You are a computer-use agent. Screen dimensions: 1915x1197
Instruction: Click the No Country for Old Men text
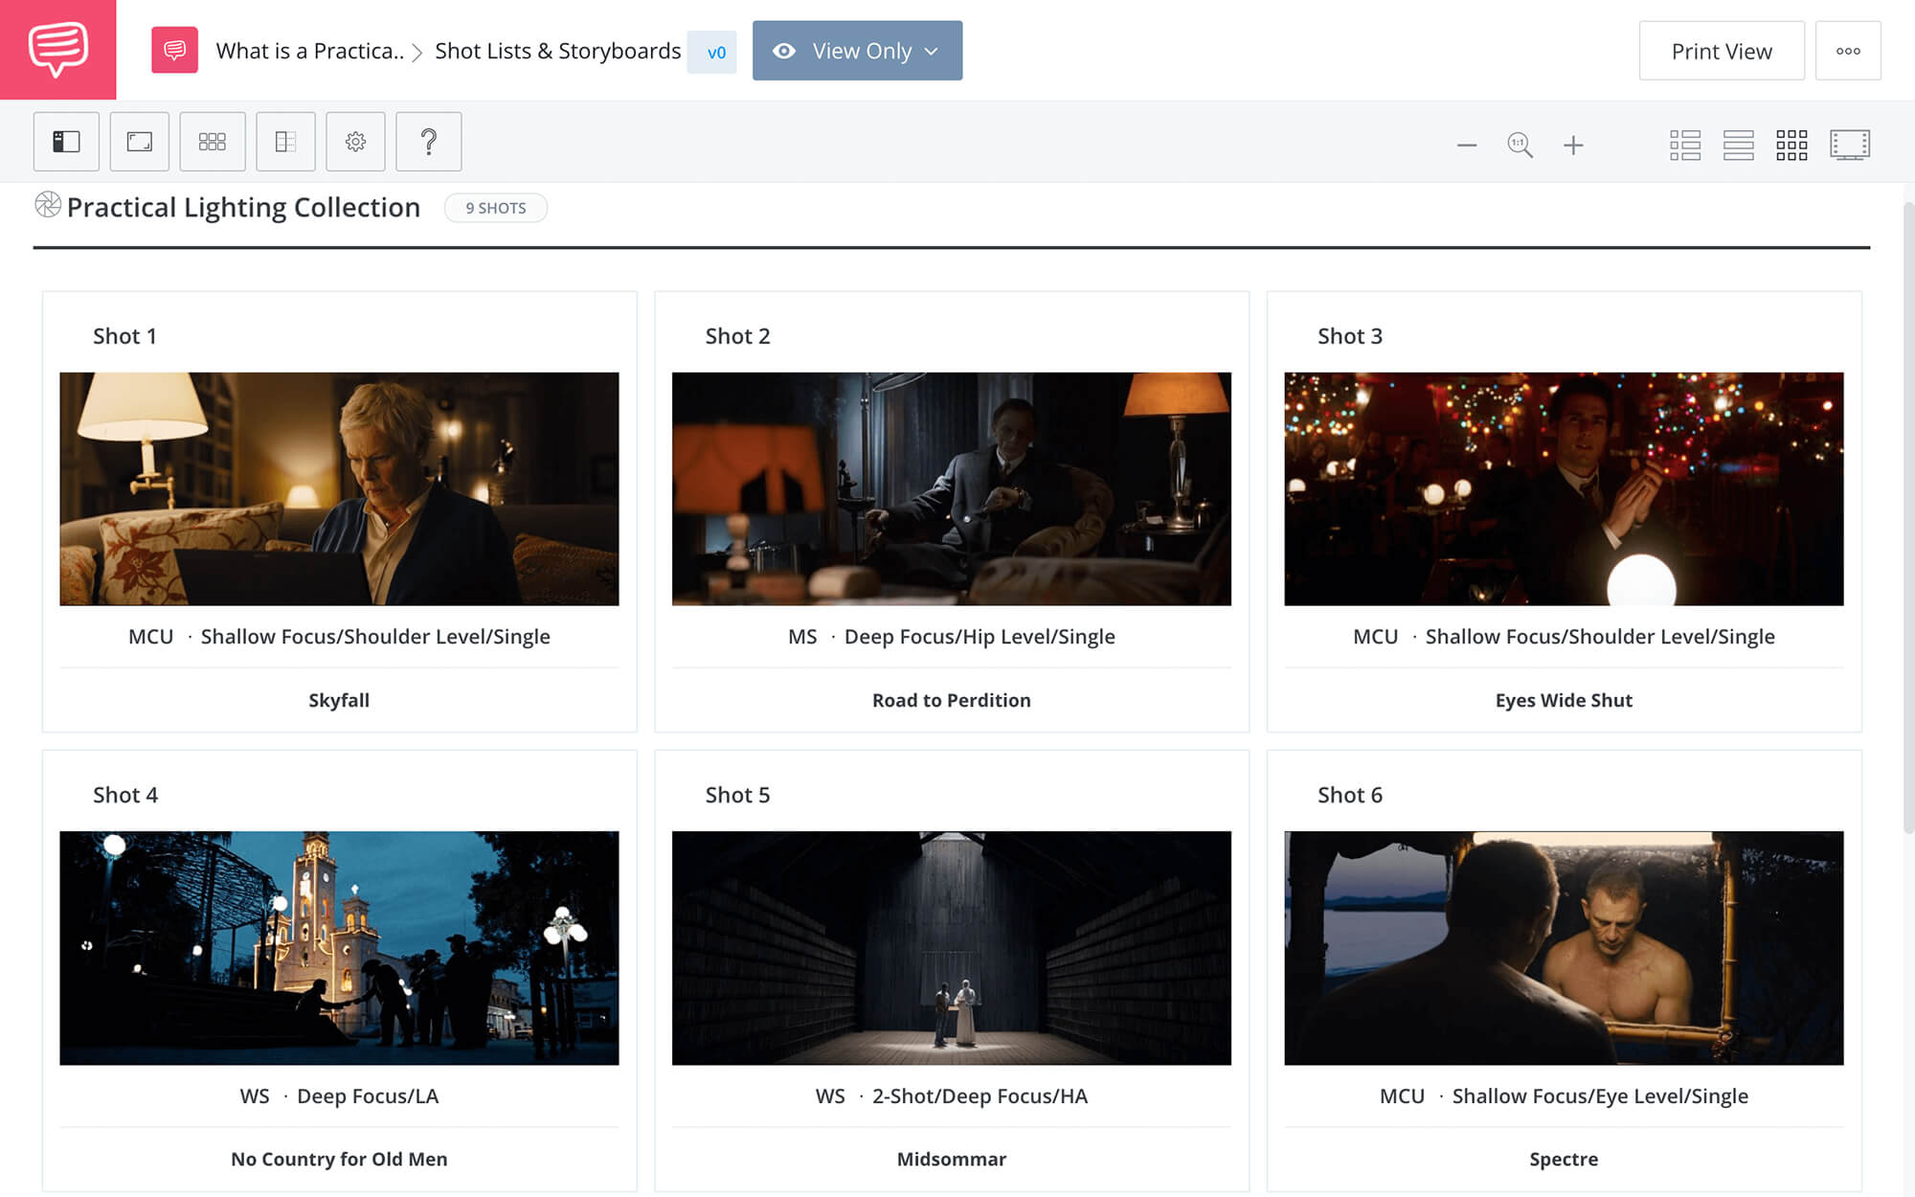point(339,1159)
